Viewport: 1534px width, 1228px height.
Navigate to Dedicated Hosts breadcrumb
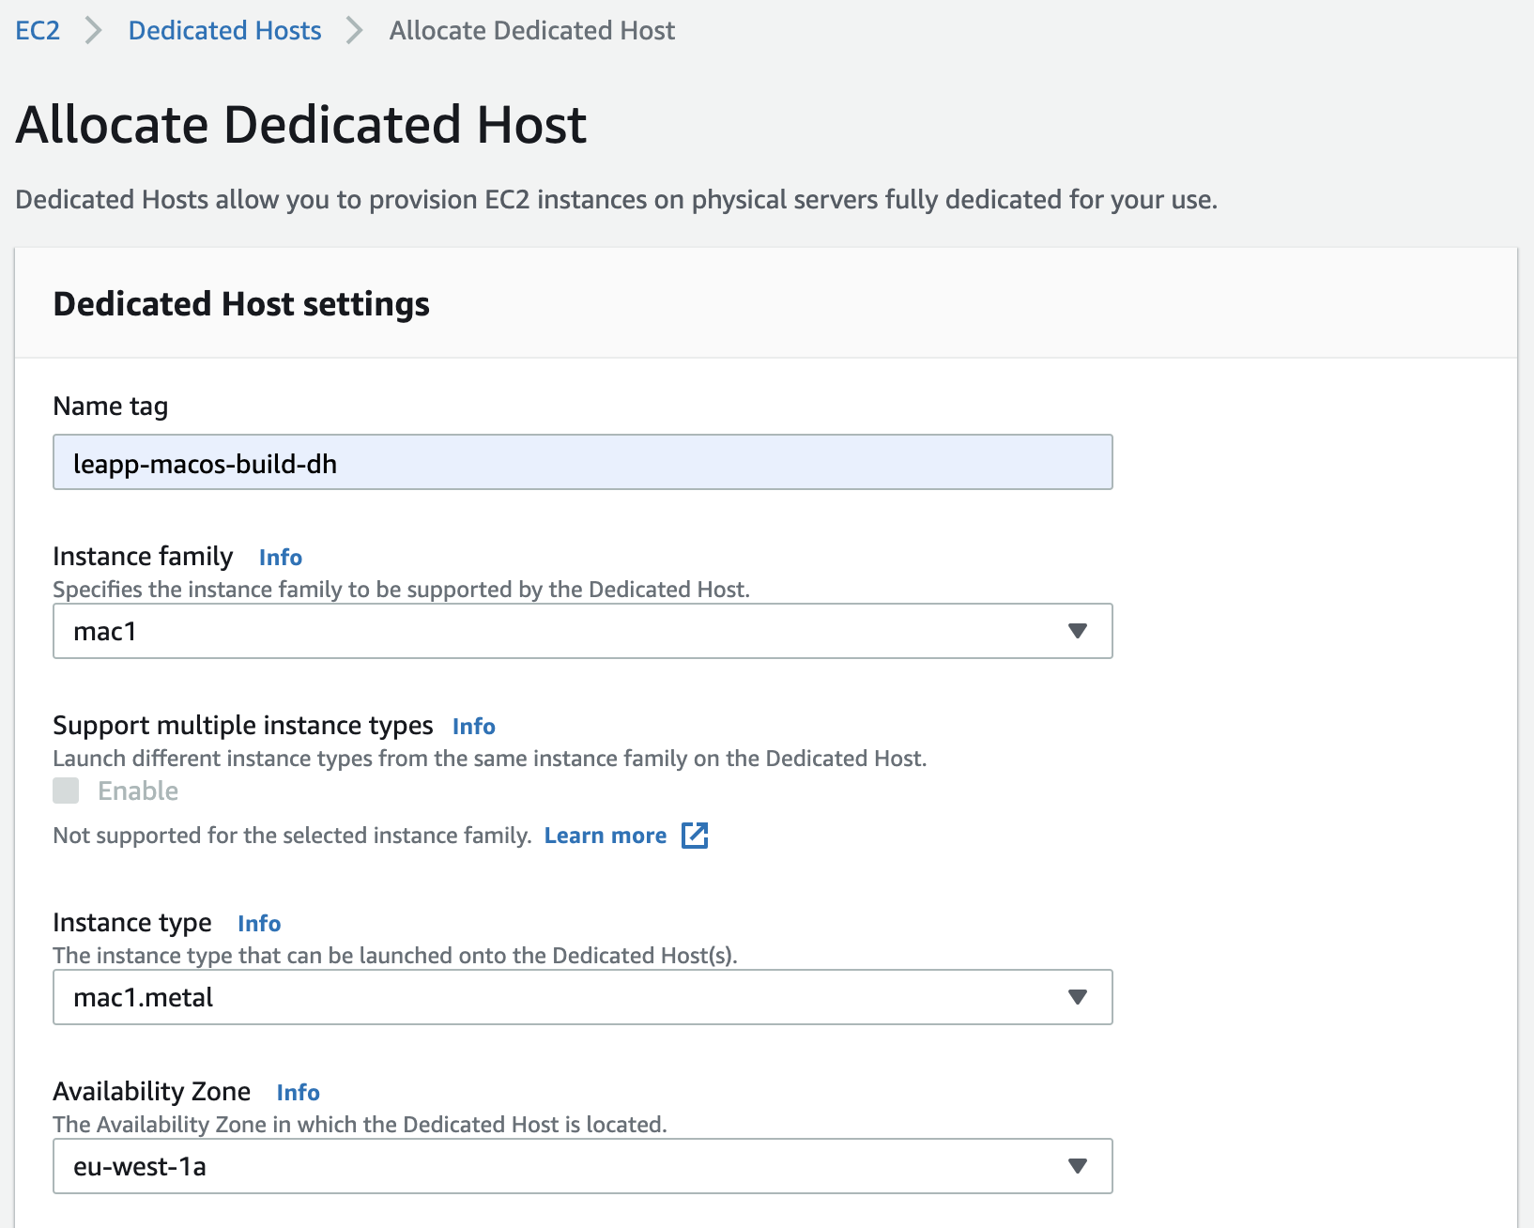click(224, 31)
